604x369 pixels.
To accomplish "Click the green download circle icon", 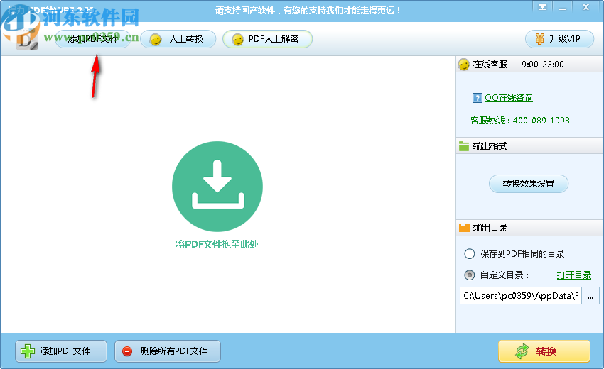I will 217,187.
